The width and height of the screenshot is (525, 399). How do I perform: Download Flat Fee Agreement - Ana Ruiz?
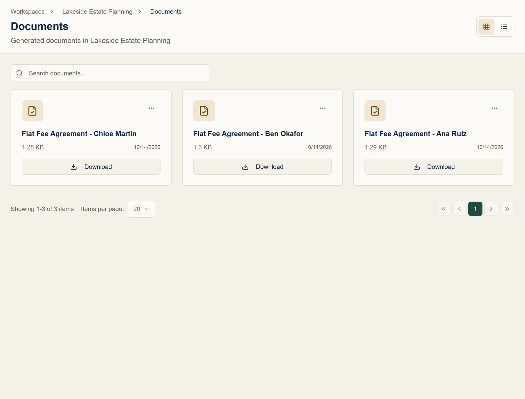pos(434,167)
